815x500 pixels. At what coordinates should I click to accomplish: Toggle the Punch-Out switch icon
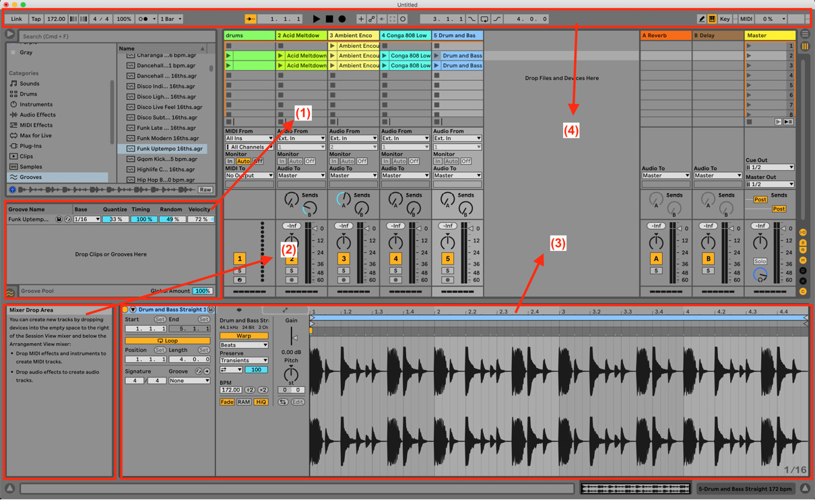tap(497, 19)
